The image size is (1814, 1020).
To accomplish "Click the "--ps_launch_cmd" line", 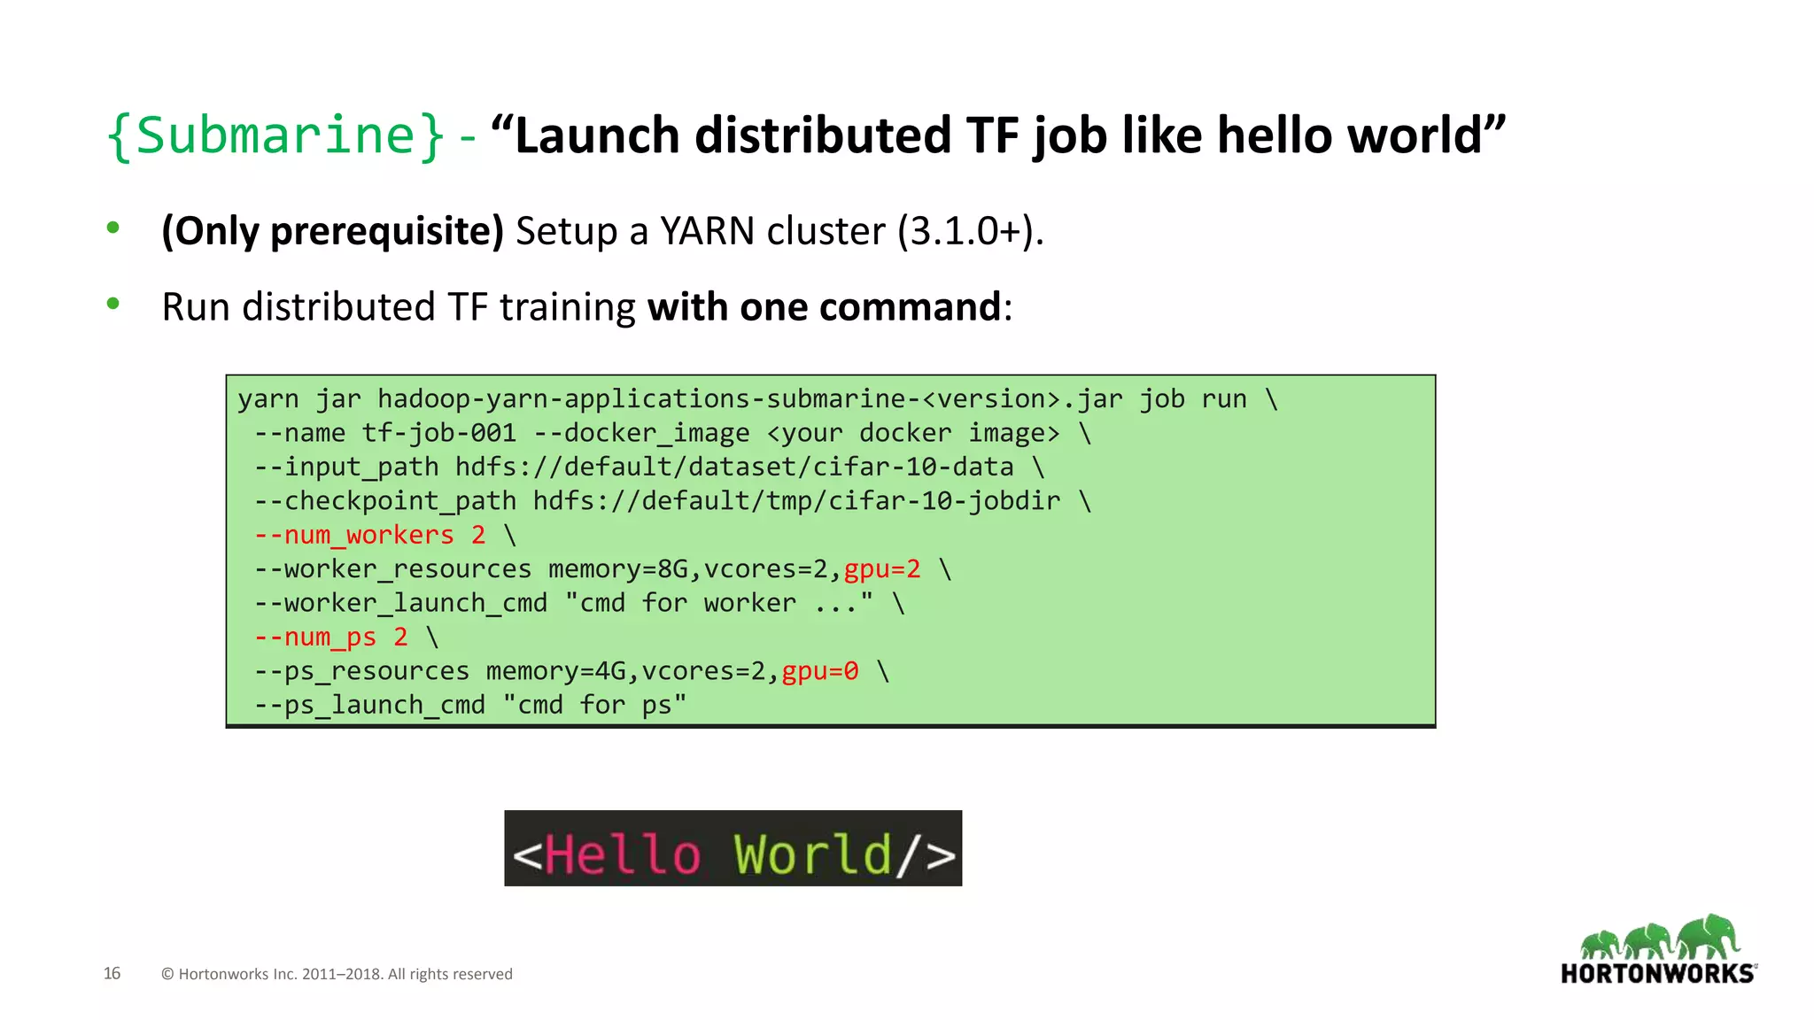I will (x=470, y=705).
